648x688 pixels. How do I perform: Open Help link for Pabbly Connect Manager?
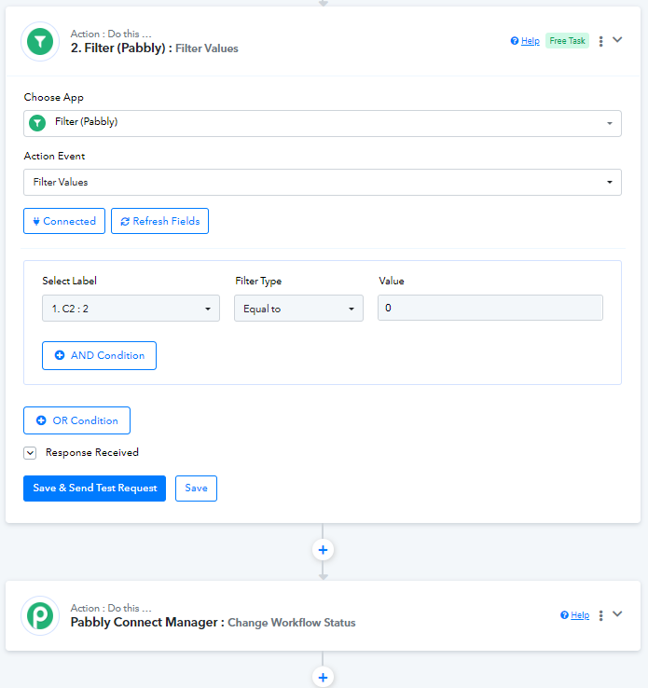pyautogui.click(x=580, y=615)
